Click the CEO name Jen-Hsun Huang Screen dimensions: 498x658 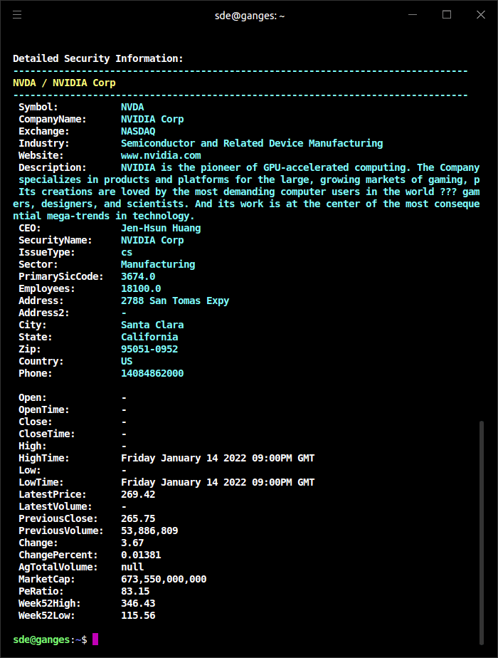coord(161,229)
